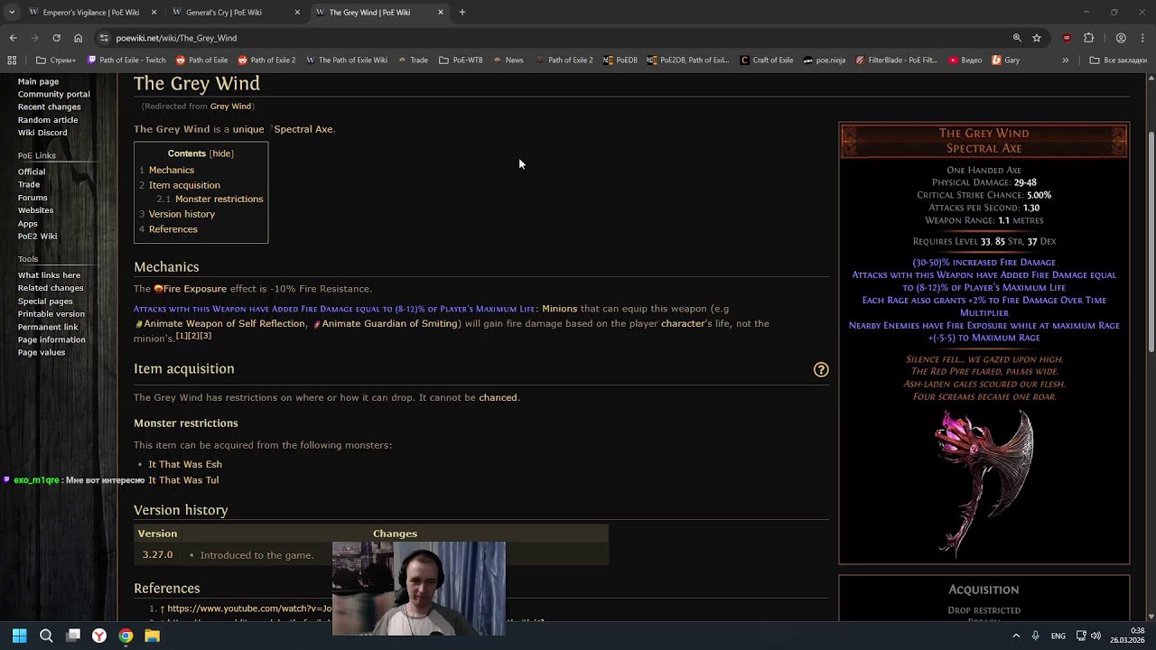Open The Path of Exile Wiki bookmark
Image resolution: width=1156 pixels, height=650 pixels.
(x=347, y=60)
